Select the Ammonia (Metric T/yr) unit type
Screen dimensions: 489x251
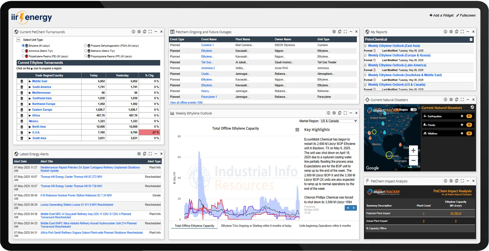click(x=23, y=51)
